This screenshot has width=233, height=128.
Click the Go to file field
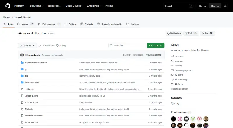pos(127,45)
